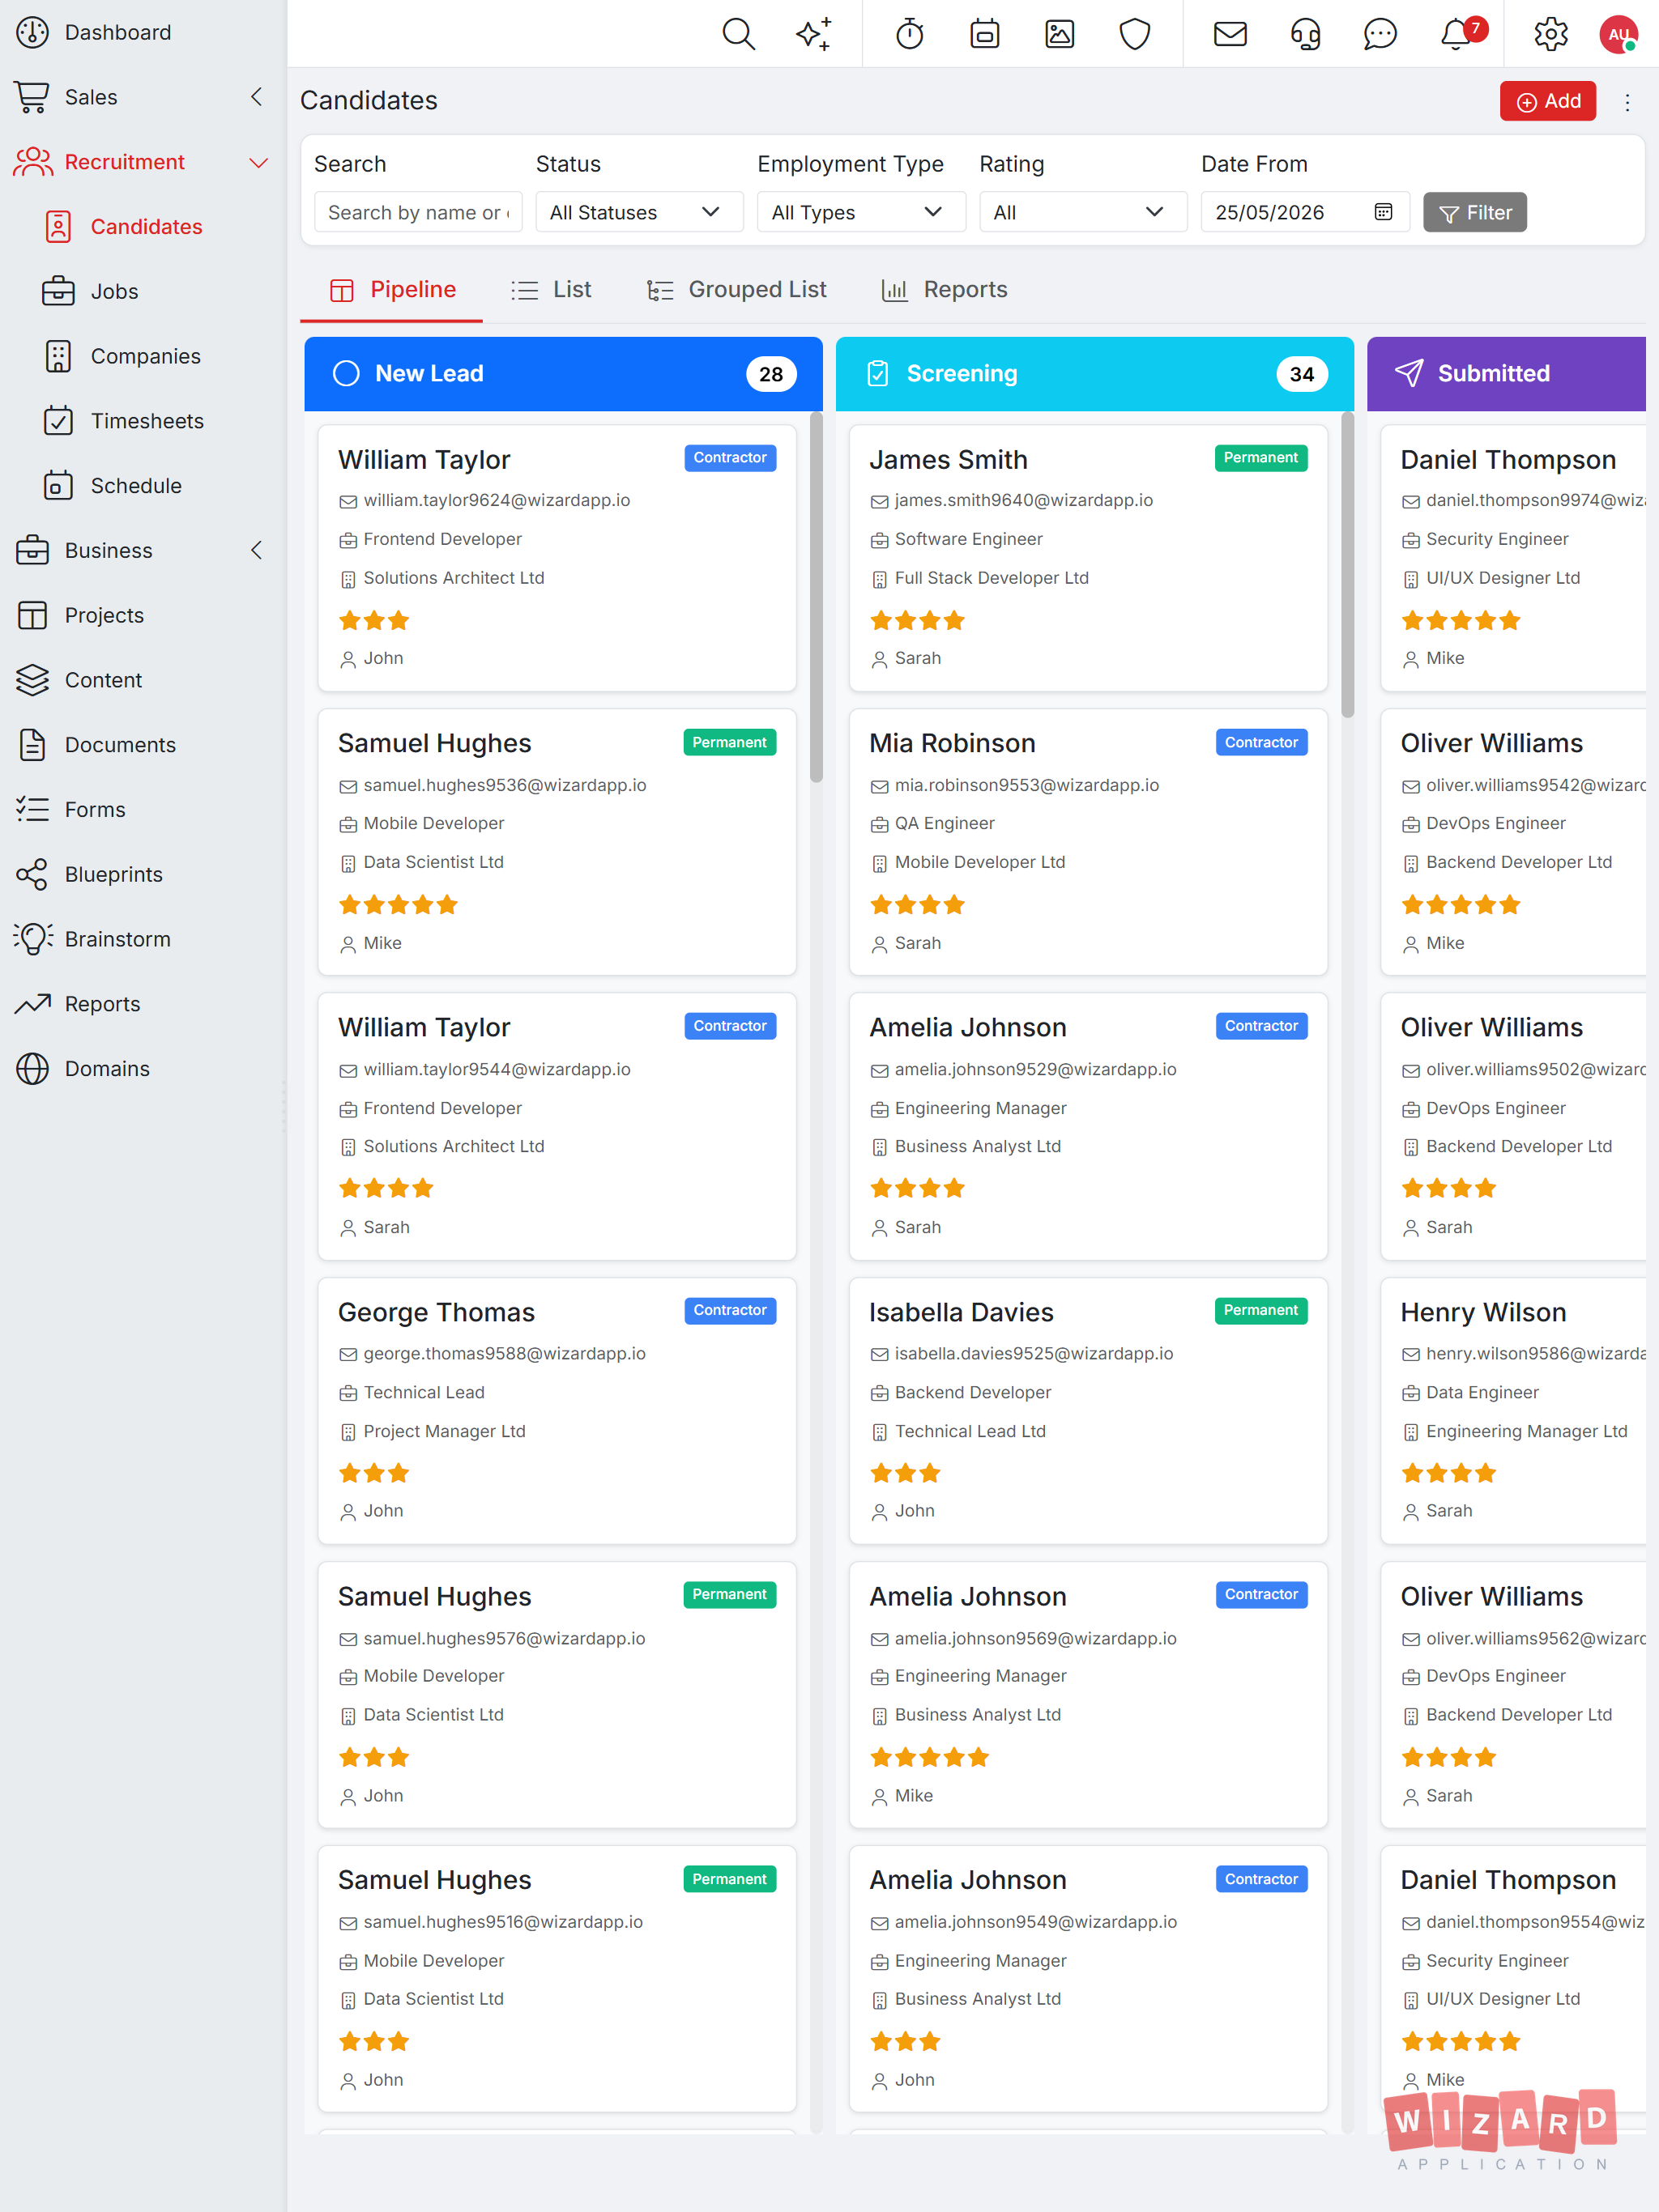Open the calendar icon in top bar
This screenshot has height=2212, width=1659.
(x=984, y=34)
